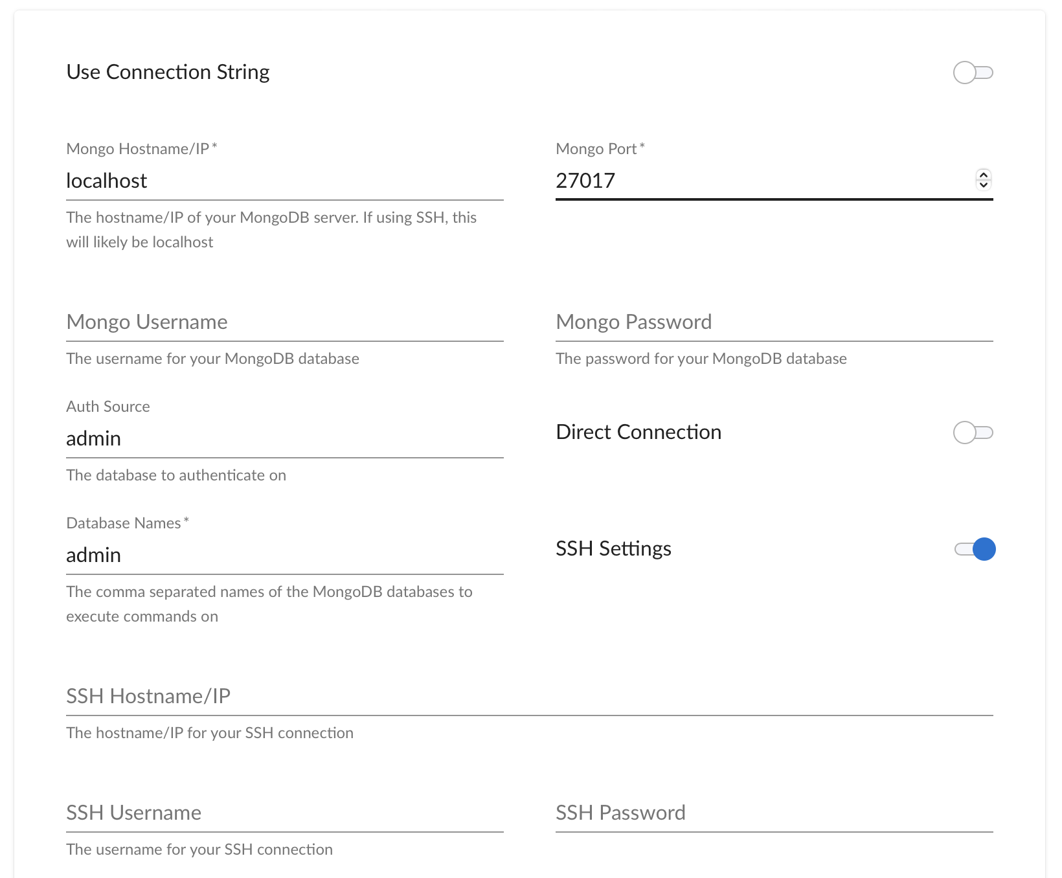1062x878 pixels.
Task: Click the 'Use Connection String' label text
Action: click(168, 72)
